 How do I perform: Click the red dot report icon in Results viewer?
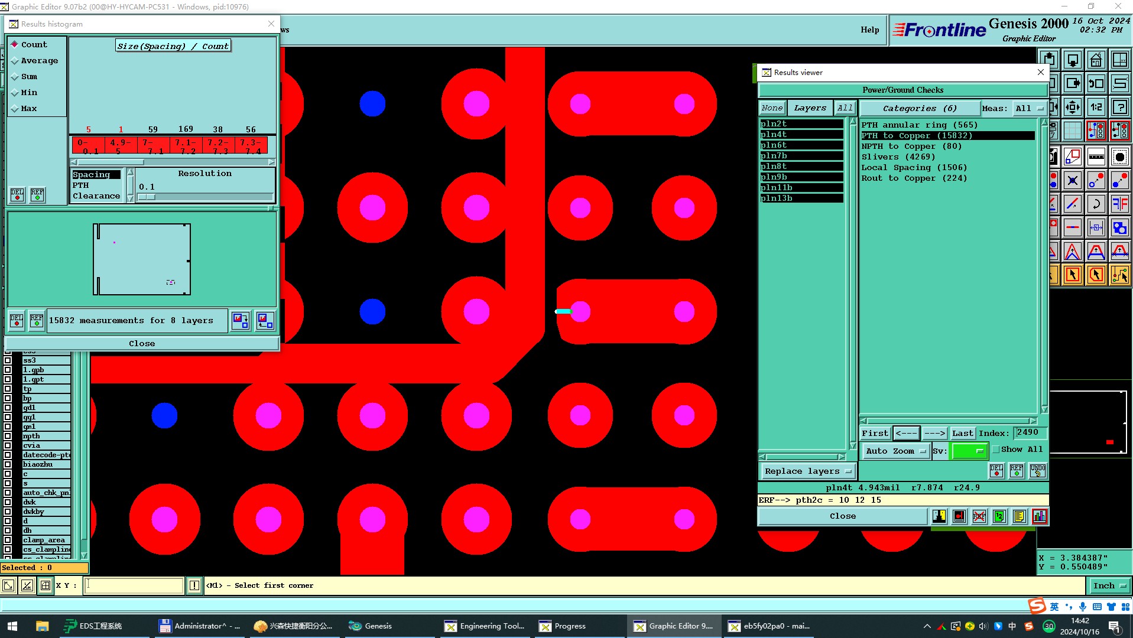click(959, 516)
